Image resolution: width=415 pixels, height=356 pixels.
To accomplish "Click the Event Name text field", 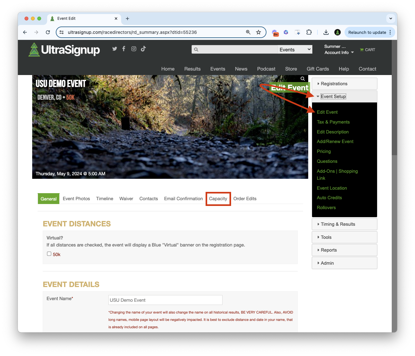I will (165, 300).
